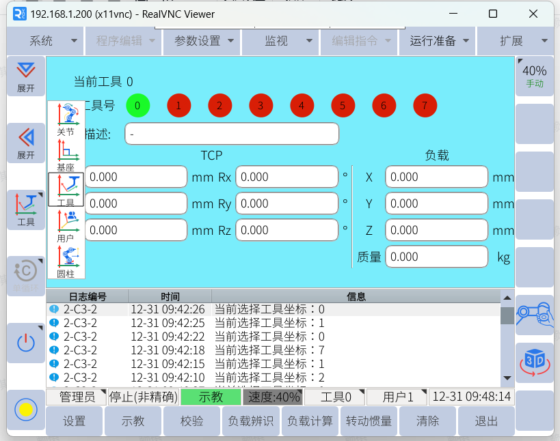Expand the 运行准备 dropdown menu
This screenshot has width=560, height=441.
pos(440,41)
